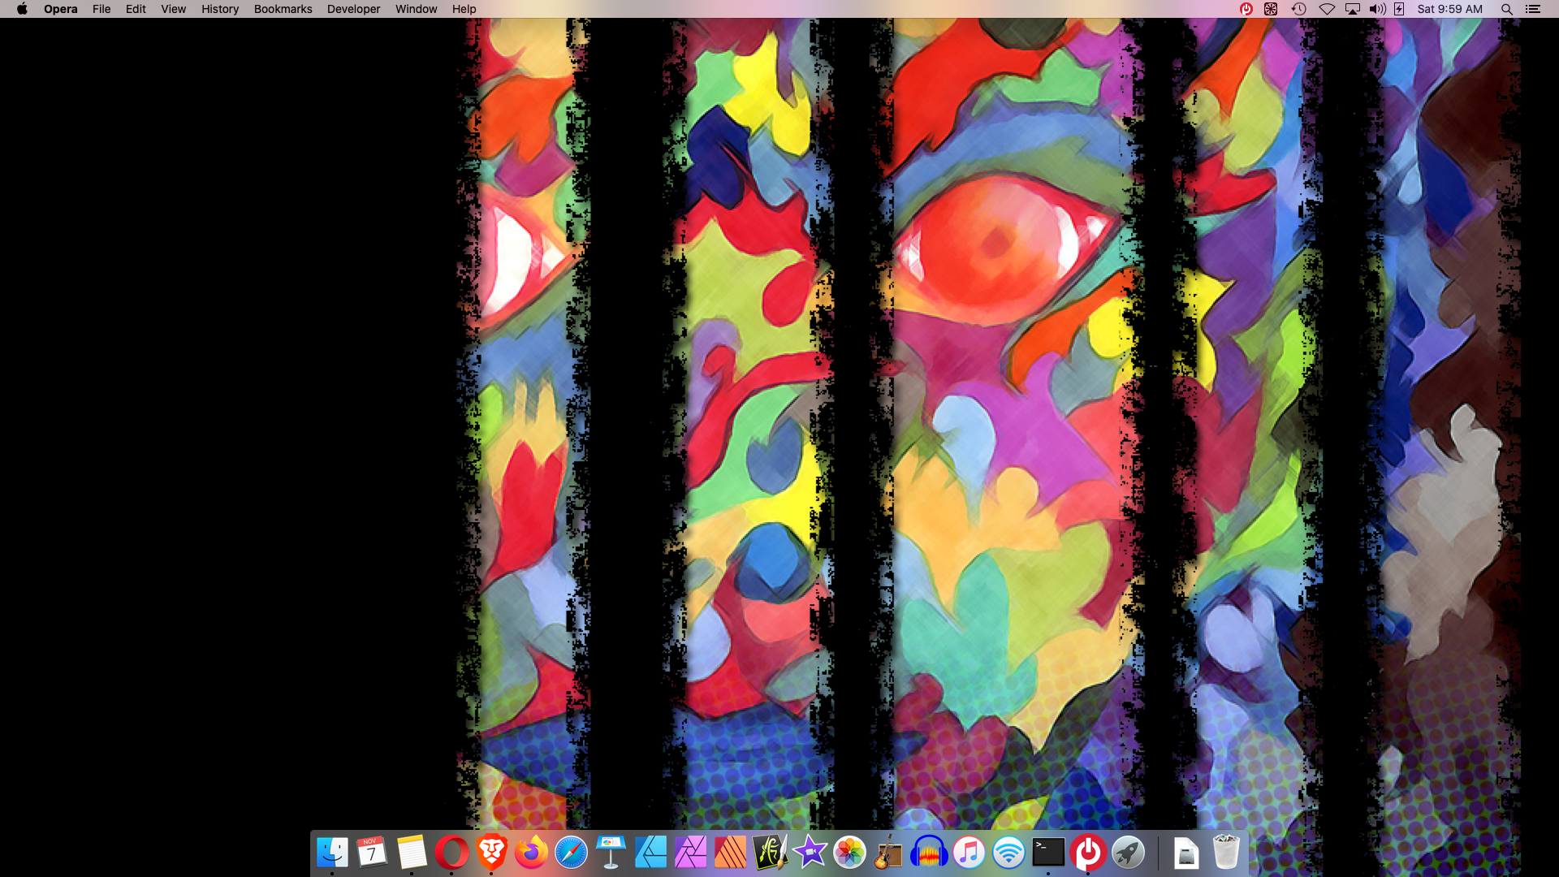Launch Safari from the Dock

point(571,853)
